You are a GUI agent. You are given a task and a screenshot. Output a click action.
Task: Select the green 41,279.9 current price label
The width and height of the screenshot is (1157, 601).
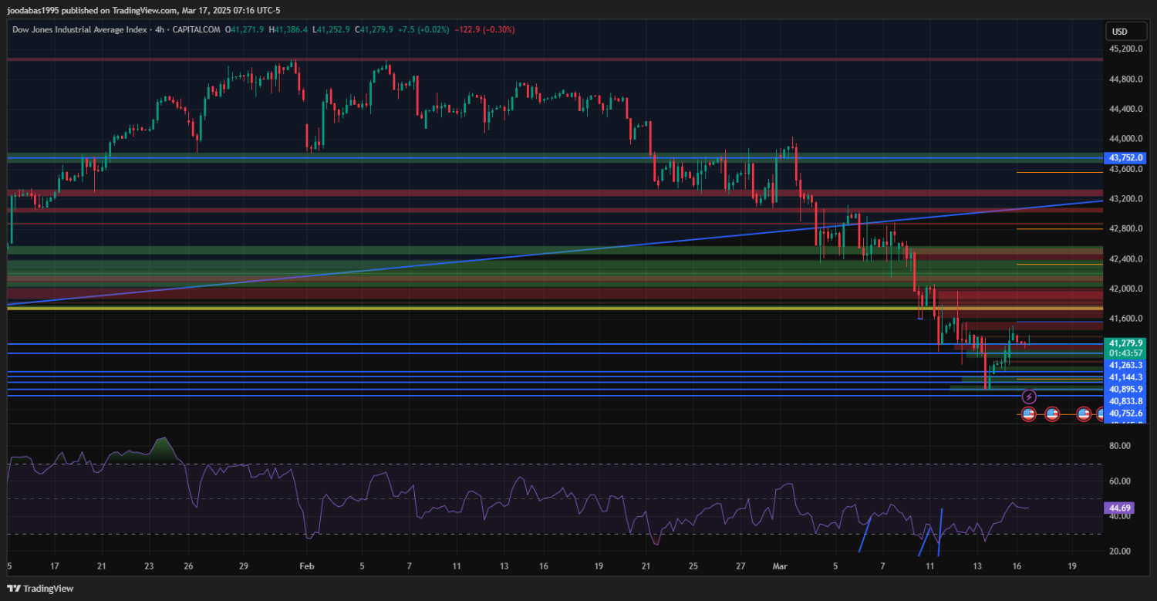pos(1125,342)
